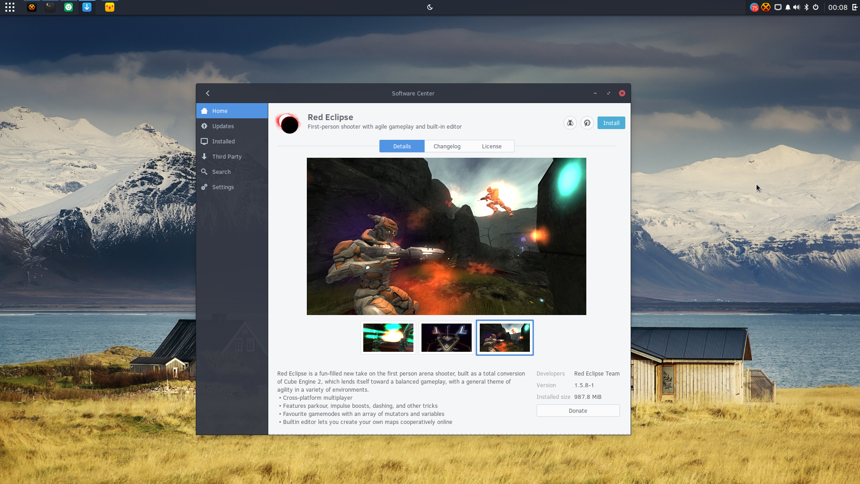The image size is (860, 484).
Task: Open the orange hexagon app in panel
Action: coord(32,7)
